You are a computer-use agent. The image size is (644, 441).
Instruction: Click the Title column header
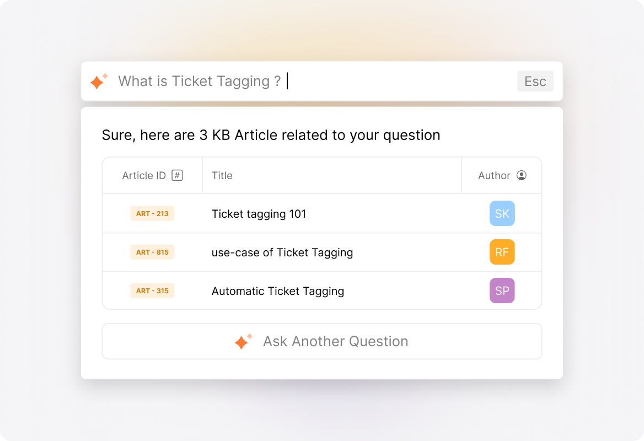222,176
